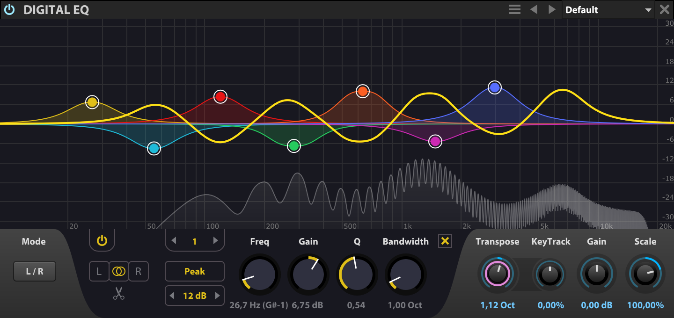This screenshot has width=674, height=318.
Task: Select previous band with left stepper arrow
Action: pos(174,241)
